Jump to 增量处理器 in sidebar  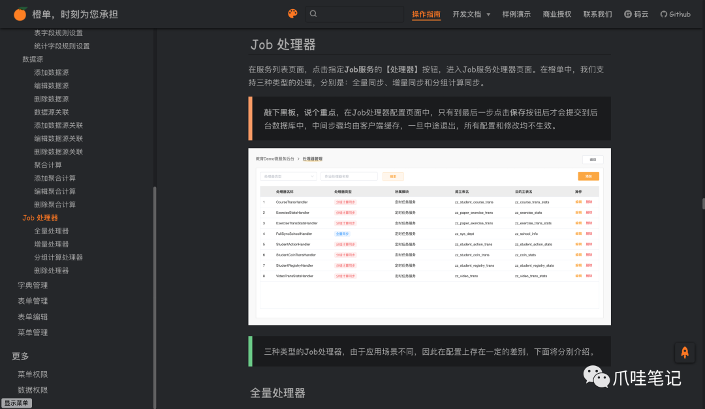(x=52, y=244)
